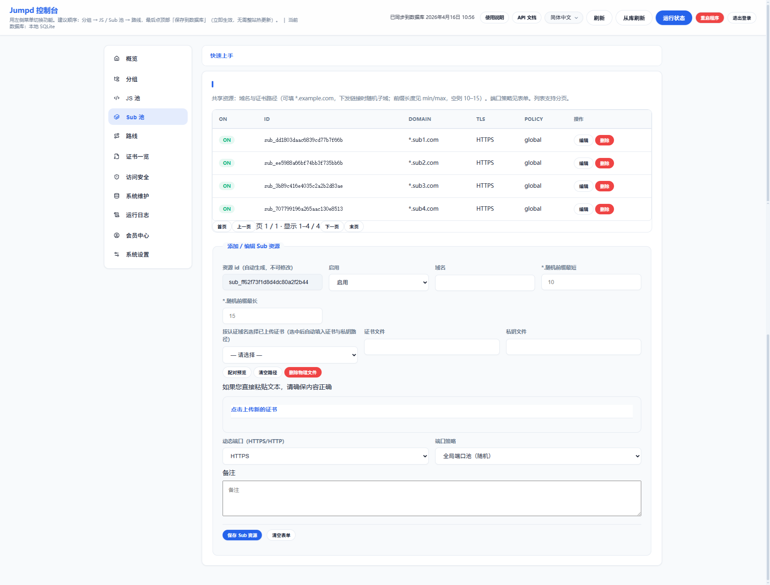Open the 简体中文 language dropdown
770x585 pixels.
[564, 18]
